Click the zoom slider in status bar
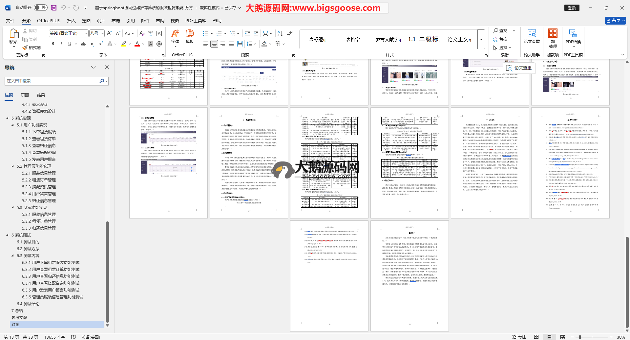Image resolution: width=630 pixels, height=340 pixels. coord(580,337)
